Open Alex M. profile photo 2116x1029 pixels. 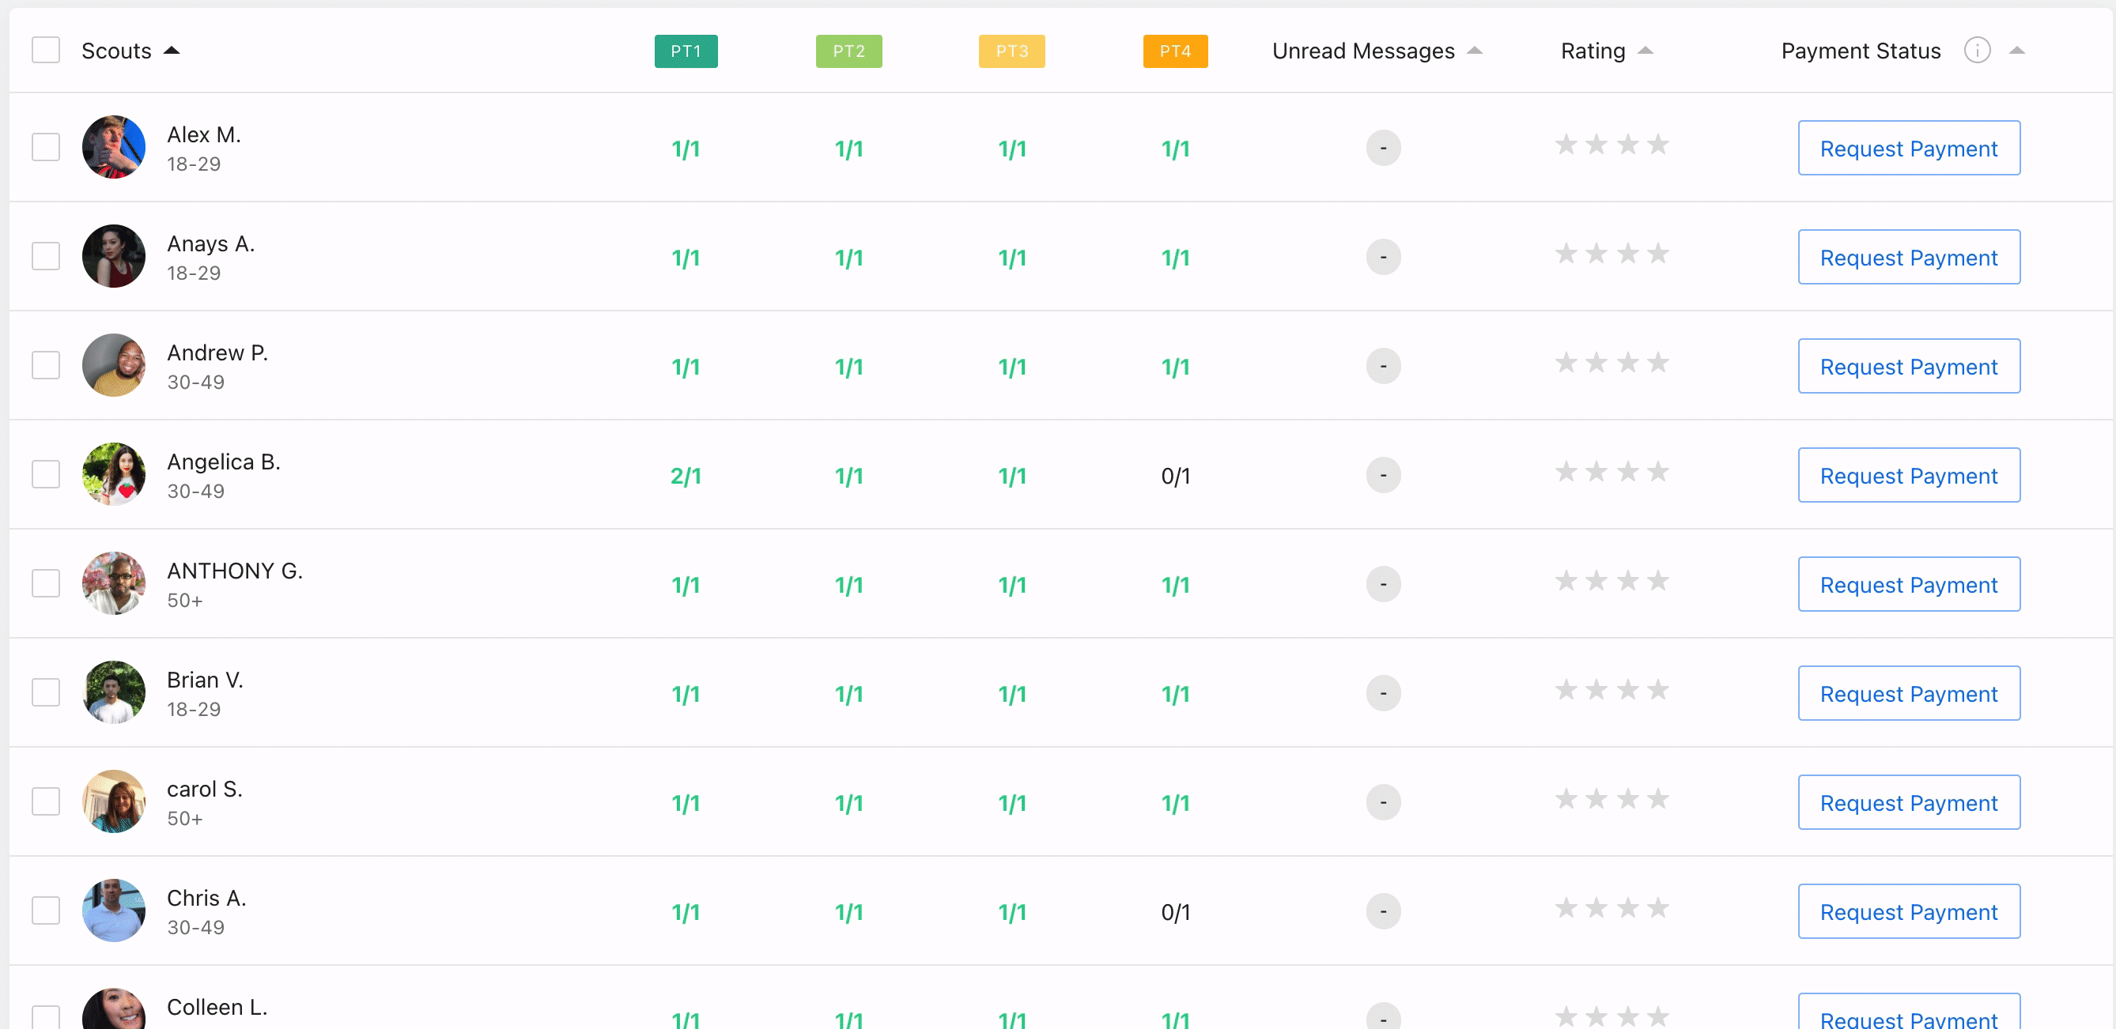tap(114, 148)
